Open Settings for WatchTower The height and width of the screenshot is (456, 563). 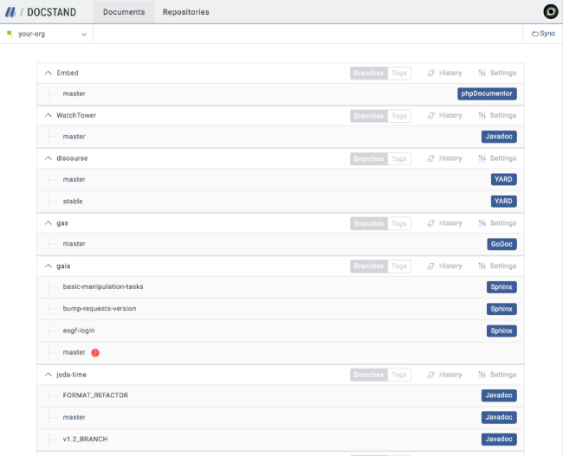(497, 116)
